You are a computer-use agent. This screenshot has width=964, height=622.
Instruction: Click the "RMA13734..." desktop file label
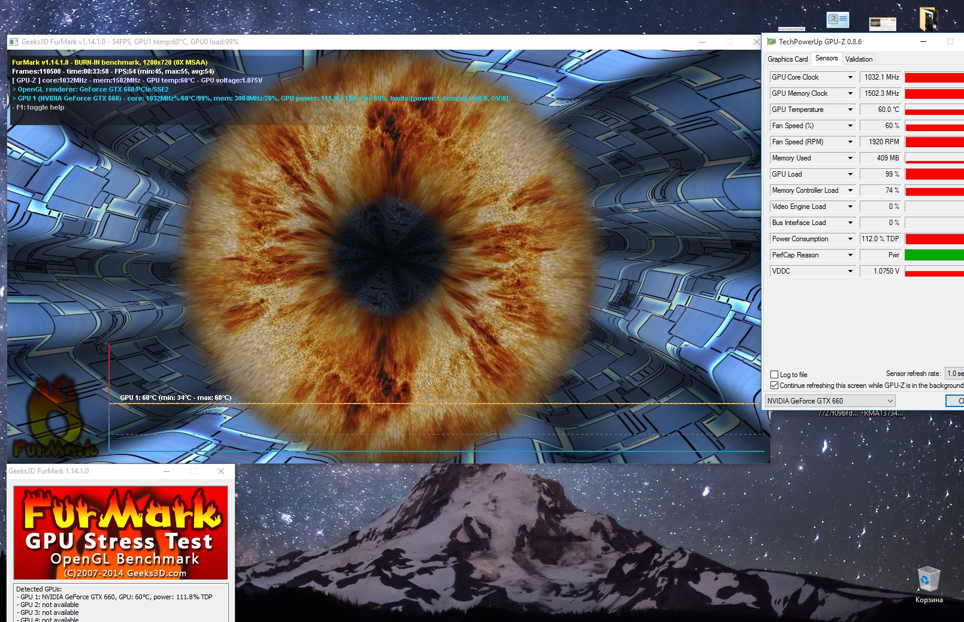883,413
